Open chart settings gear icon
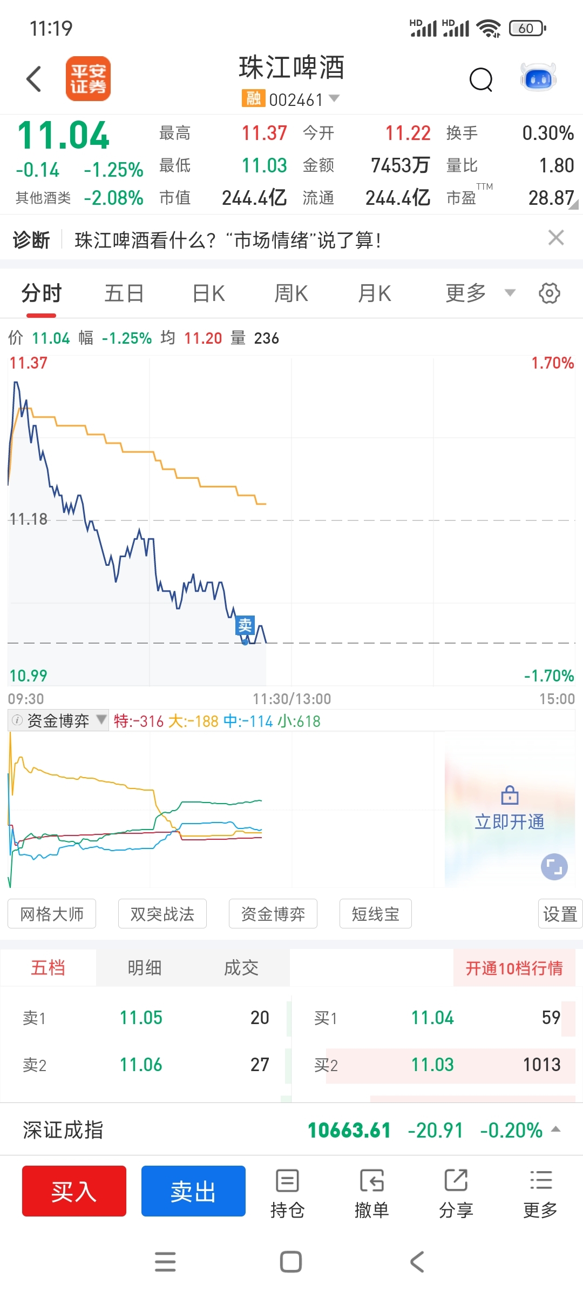 (x=549, y=293)
